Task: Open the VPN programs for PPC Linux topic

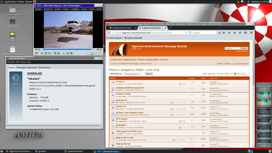Action: [x=129, y=131]
